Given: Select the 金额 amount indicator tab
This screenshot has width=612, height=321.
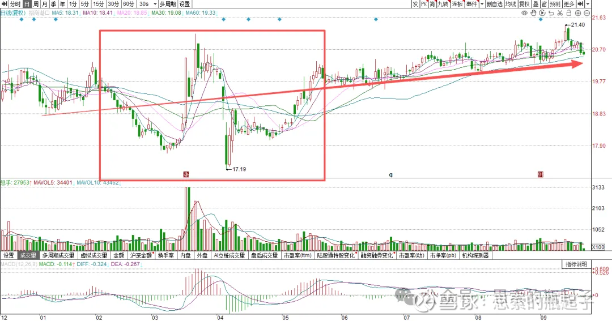Looking at the screenshot, I should (118, 255).
